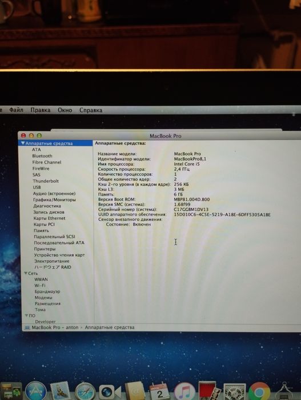Image resolution: width=301 pixels, height=400 pixels.
Task: Select SAS in the hardware list
Action: (x=36, y=175)
